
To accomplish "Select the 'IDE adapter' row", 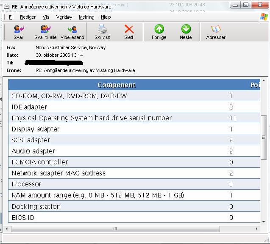I will pyautogui.click(x=134, y=107).
